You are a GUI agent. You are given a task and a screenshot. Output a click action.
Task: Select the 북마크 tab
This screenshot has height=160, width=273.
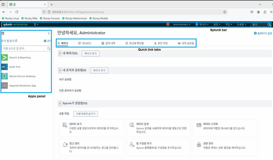(63, 43)
